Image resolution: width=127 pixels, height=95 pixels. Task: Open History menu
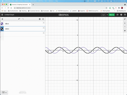(x=26, y=1)
